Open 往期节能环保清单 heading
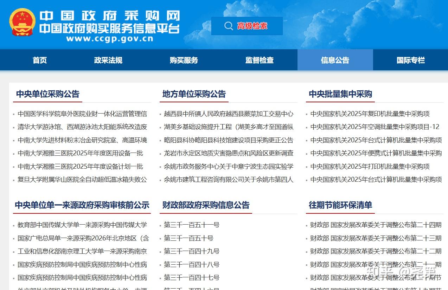The image size is (448, 290). (340, 205)
